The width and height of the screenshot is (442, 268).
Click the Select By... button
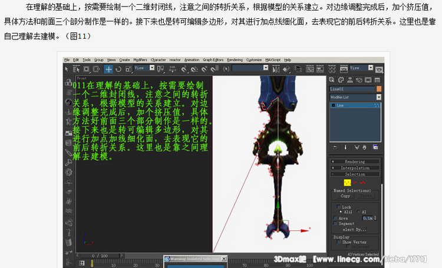point(355,229)
